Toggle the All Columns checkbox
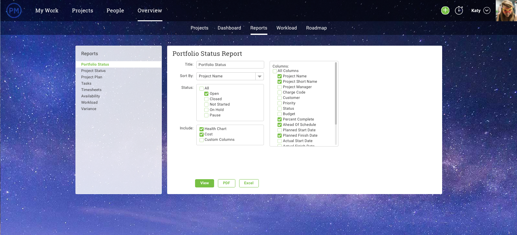 pyautogui.click(x=275, y=71)
